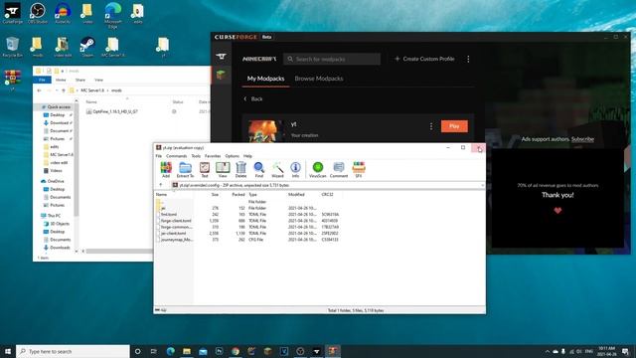Sort WinRAR list by Modified column
636x358 pixels.
296,195
